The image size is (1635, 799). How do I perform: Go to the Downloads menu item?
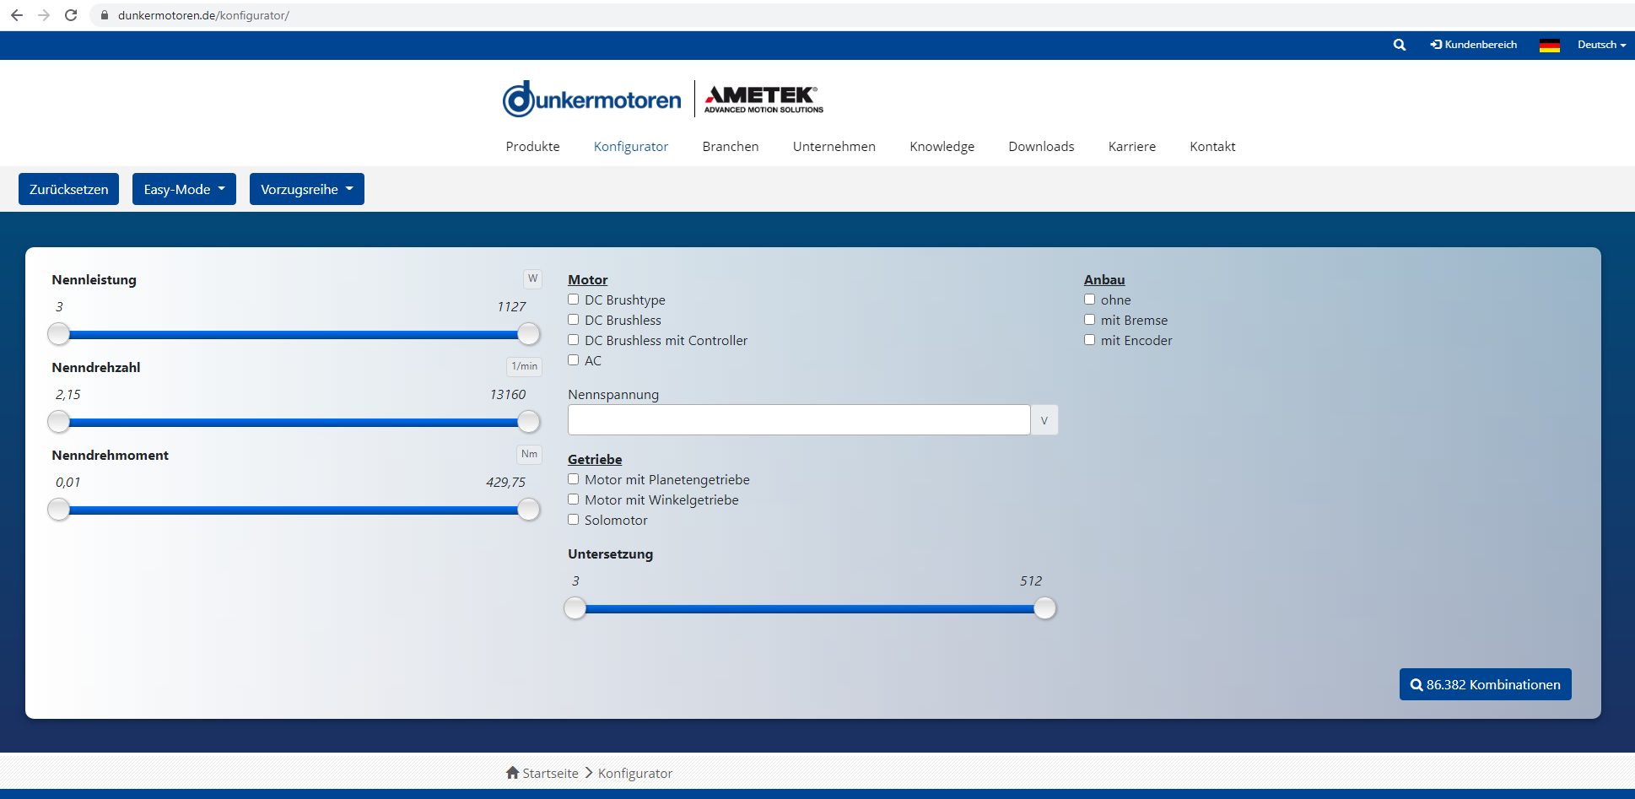[x=1041, y=147]
